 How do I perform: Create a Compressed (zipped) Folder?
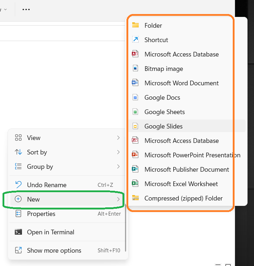point(187,198)
